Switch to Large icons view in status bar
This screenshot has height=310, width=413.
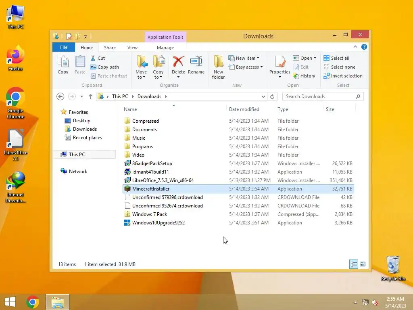(x=363, y=264)
